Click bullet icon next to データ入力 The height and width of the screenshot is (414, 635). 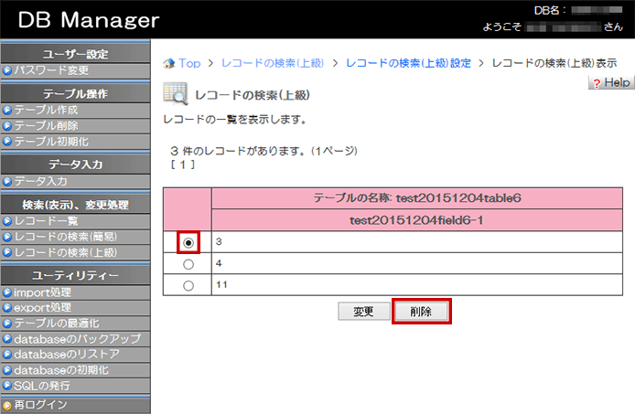pos(7,182)
